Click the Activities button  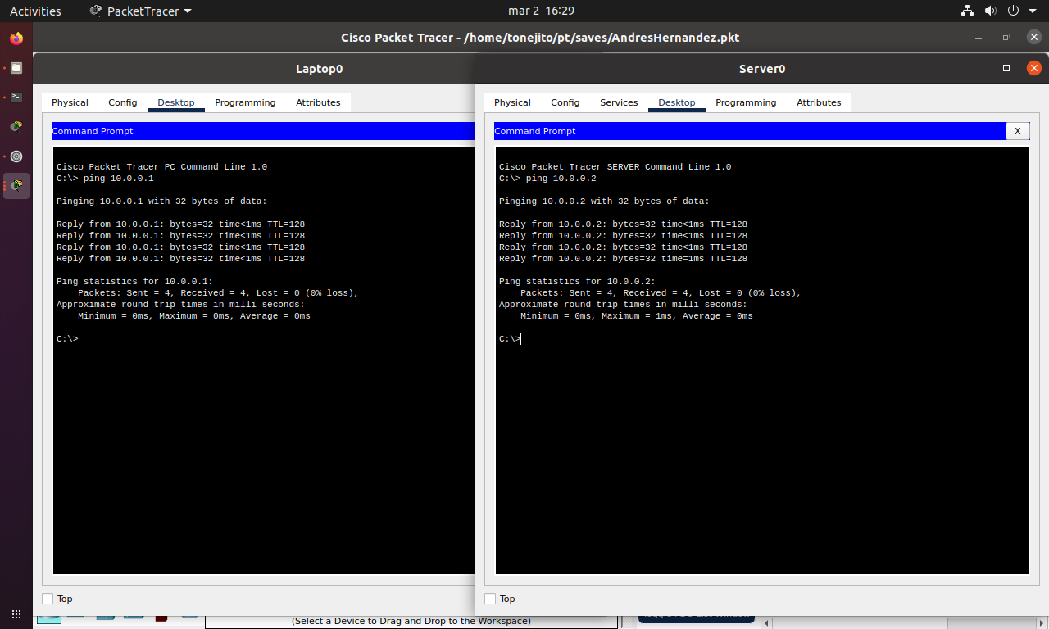35,11
